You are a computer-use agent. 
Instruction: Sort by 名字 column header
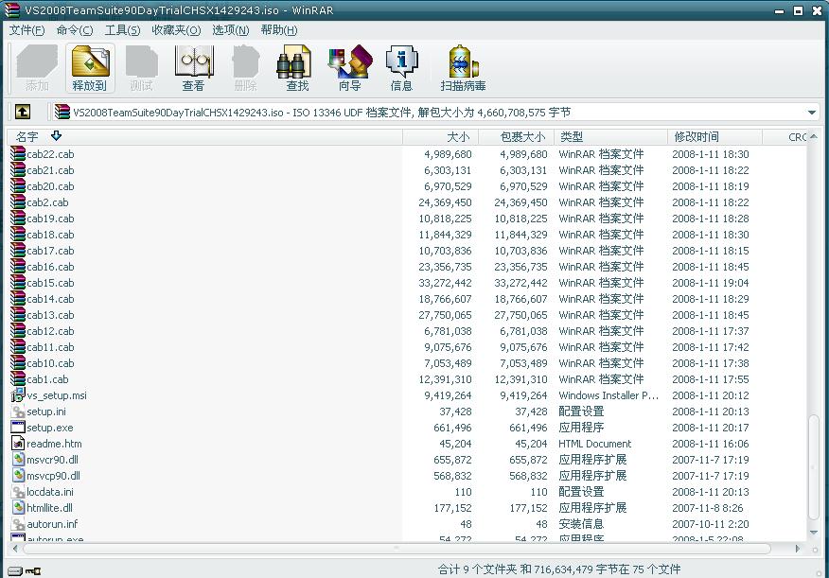[204, 137]
